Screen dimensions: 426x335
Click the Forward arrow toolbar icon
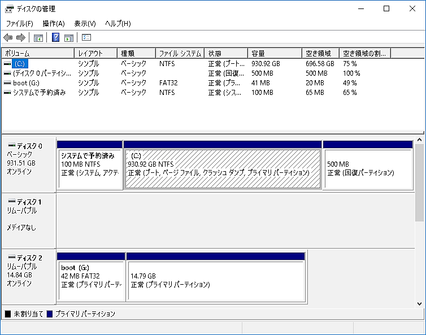tap(21, 37)
